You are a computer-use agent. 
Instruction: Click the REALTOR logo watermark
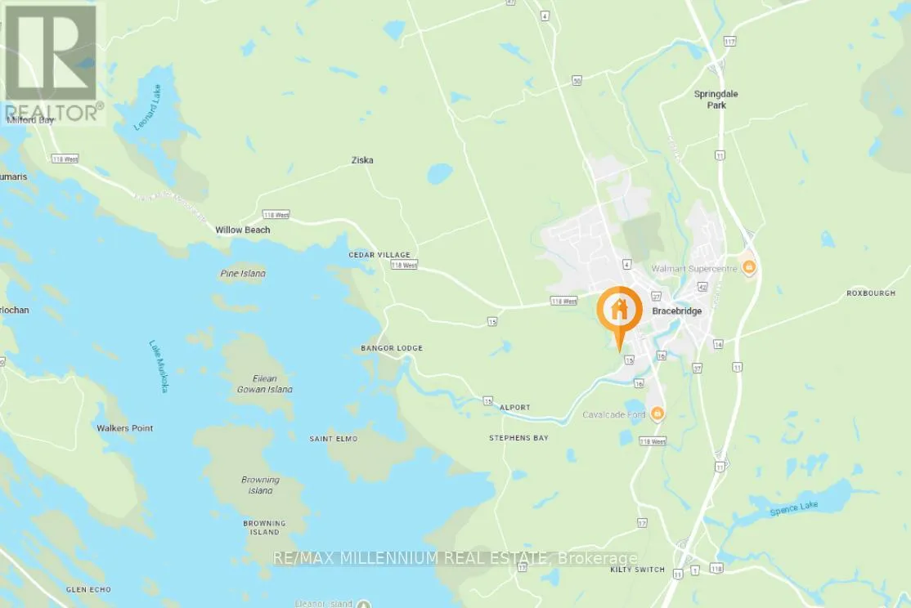52,62
